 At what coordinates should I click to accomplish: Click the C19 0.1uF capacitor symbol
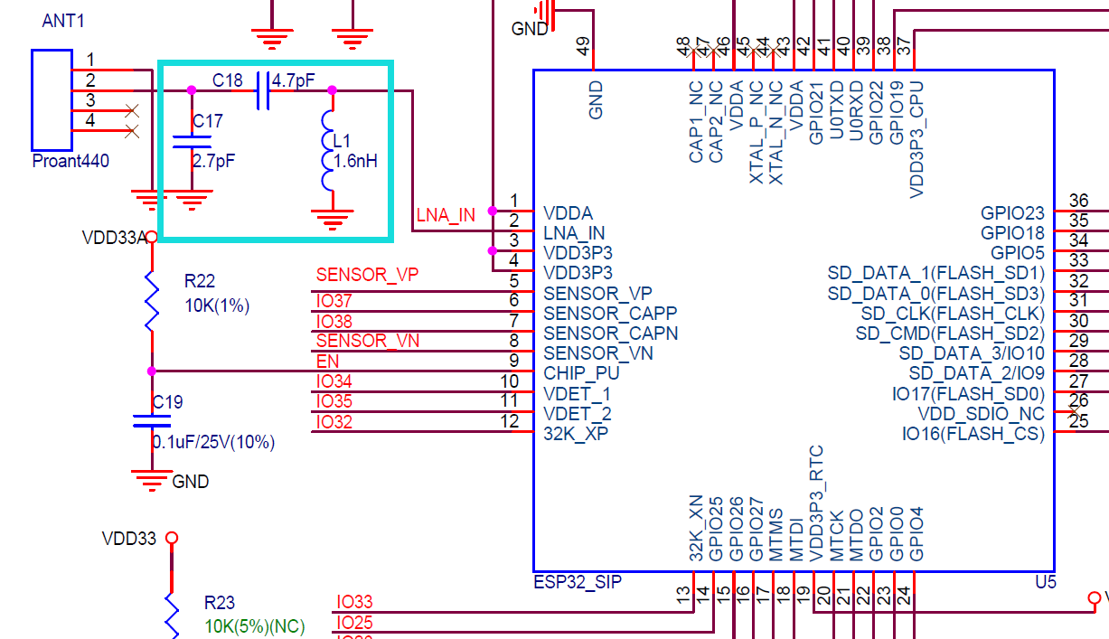click(151, 421)
